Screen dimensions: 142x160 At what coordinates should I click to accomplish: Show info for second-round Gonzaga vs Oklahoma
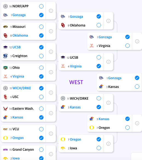108,21
